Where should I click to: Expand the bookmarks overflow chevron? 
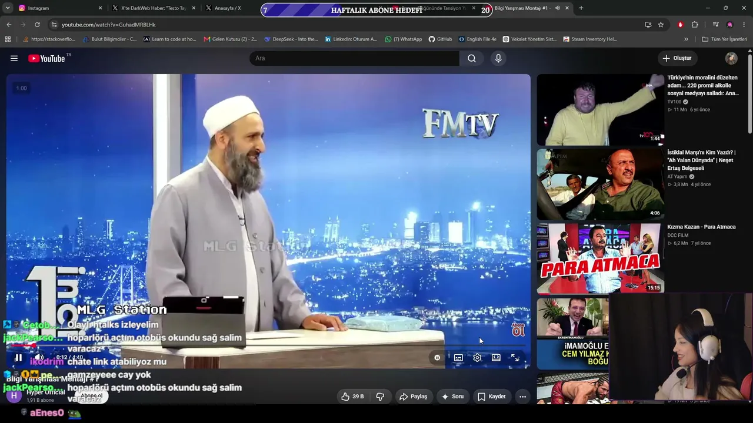[686, 39]
